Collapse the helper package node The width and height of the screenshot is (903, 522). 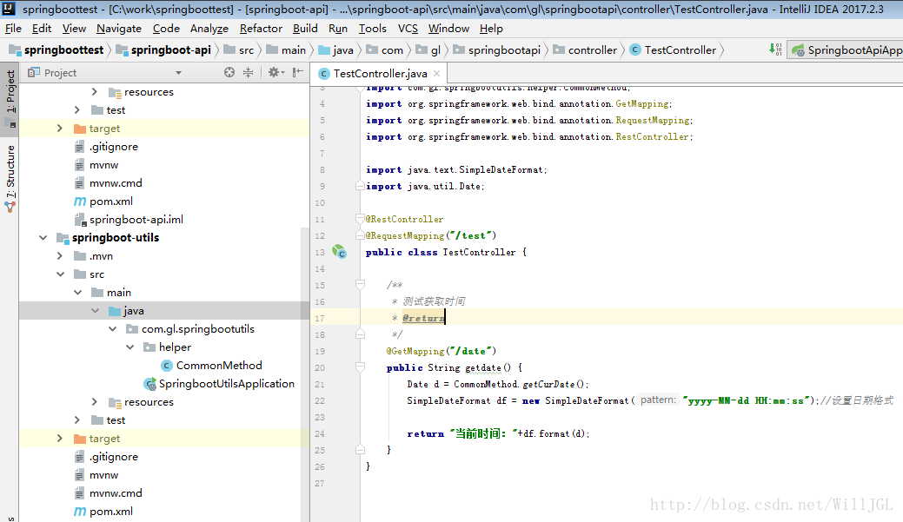point(129,347)
